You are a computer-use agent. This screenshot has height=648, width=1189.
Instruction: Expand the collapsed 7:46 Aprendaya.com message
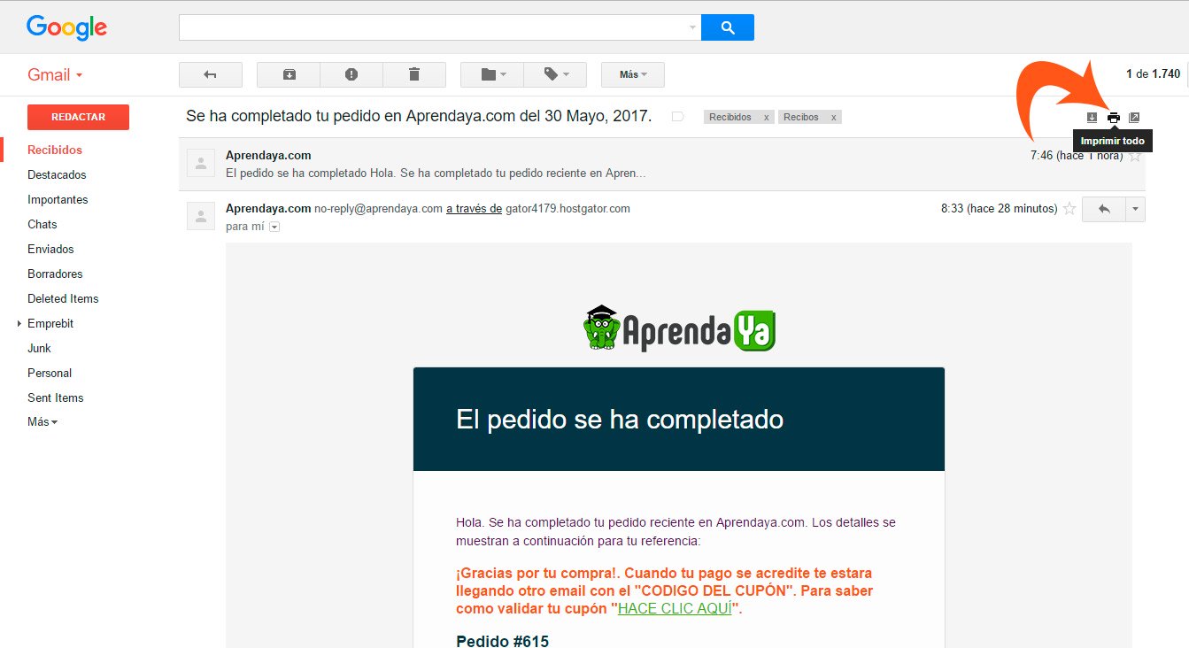pyautogui.click(x=661, y=164)
